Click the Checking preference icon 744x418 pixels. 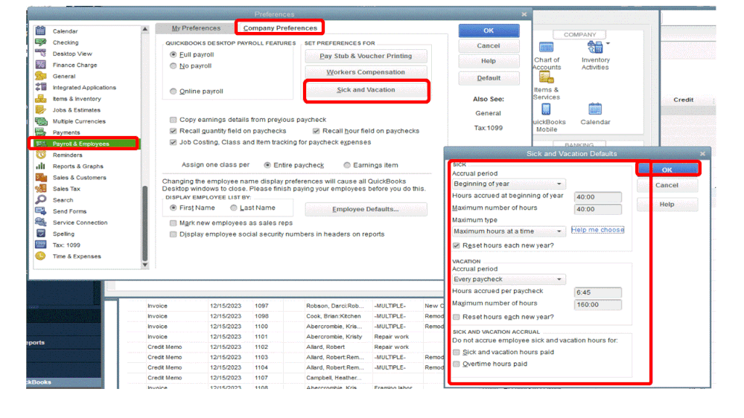41,42
